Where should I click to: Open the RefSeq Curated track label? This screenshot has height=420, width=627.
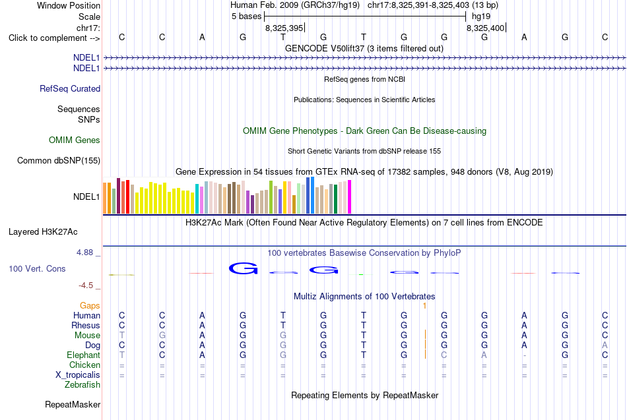(x=70, y=89)
